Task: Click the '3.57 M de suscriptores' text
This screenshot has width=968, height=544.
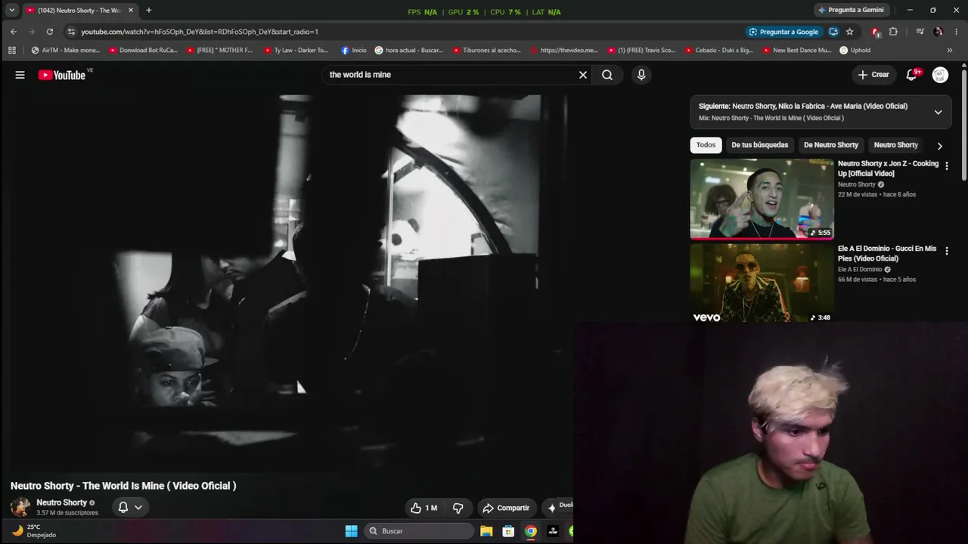Action: (x=67, y=513)
